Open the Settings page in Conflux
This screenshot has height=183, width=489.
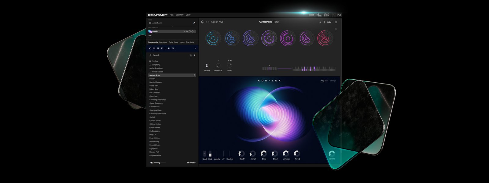point(333,81)
